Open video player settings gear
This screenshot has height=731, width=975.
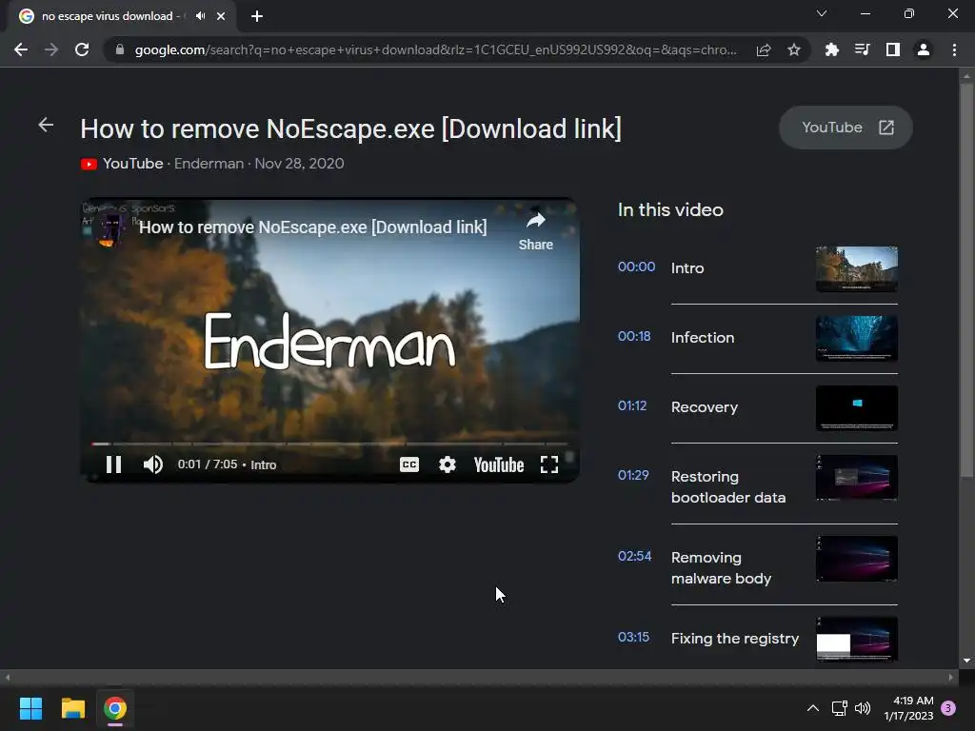point(448,464)
